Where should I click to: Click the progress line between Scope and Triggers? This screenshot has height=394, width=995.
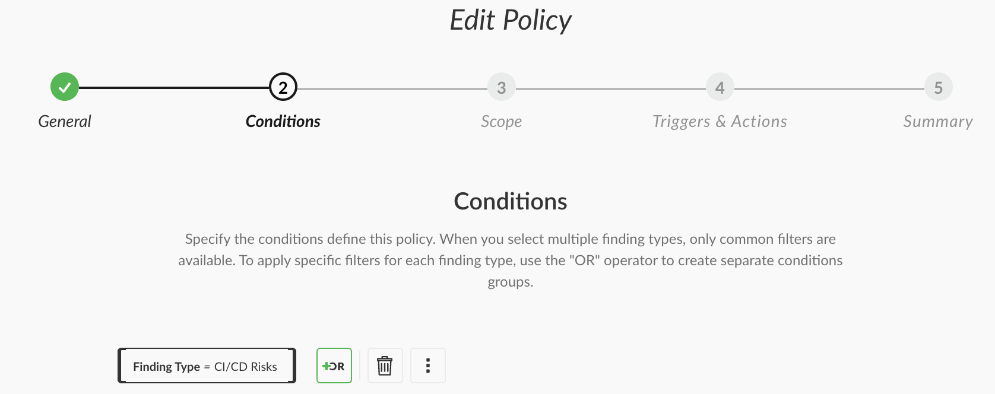610,88
